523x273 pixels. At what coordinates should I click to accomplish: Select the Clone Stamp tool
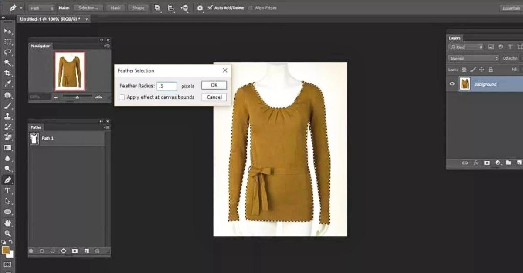click(7, 116)
